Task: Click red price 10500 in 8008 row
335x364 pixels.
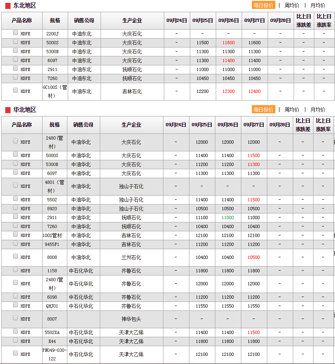Action: 253,257
